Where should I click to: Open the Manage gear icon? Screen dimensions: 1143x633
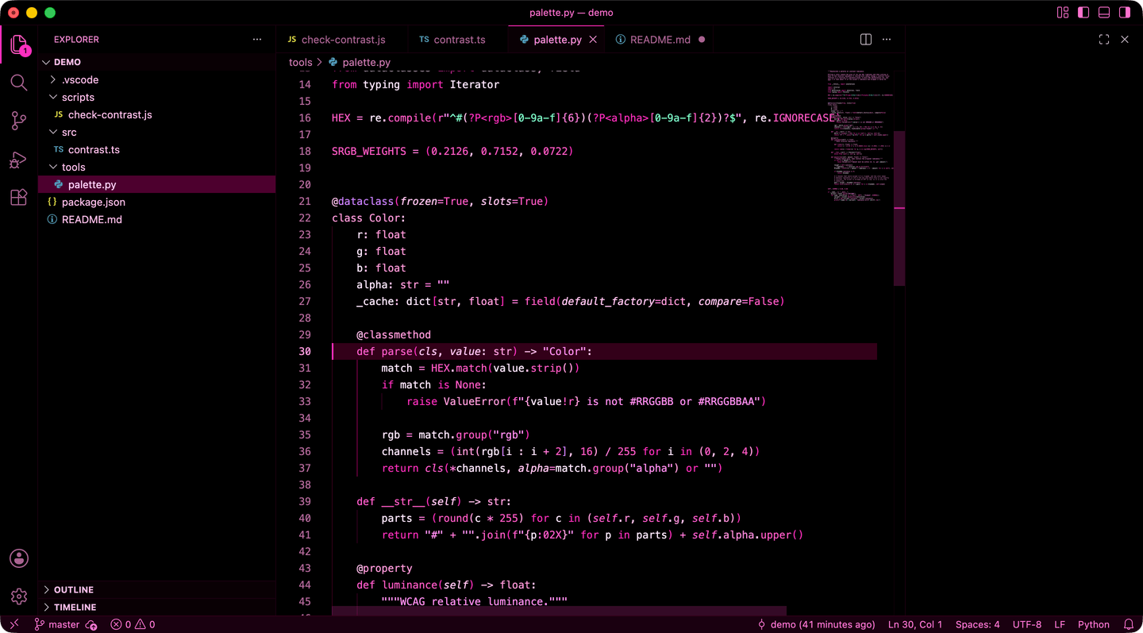(x=19, y=596)
